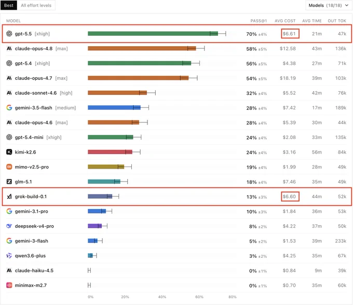Click the Xiaomi logo next to mimo-v2.5-pro
Image resolution: width=353 pixels, height=305 pixels.
pos(9,167)
